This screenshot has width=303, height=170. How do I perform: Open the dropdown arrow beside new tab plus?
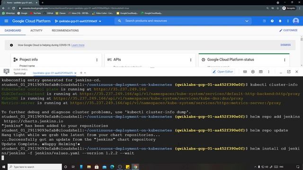pos(85,73)
